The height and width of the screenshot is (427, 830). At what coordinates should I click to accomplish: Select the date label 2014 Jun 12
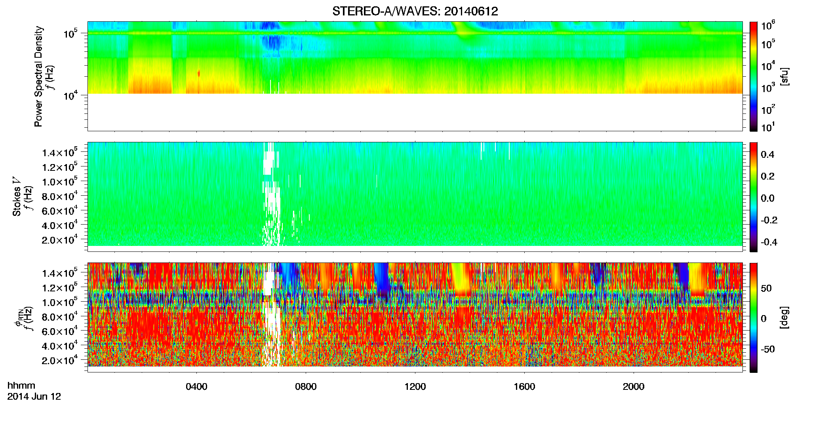(x=34, y=397)
